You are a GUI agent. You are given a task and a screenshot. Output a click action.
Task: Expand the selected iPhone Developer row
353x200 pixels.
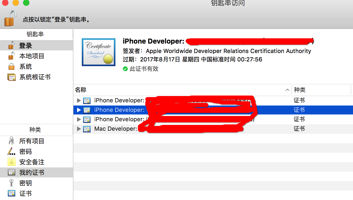[x=79, y=110]
